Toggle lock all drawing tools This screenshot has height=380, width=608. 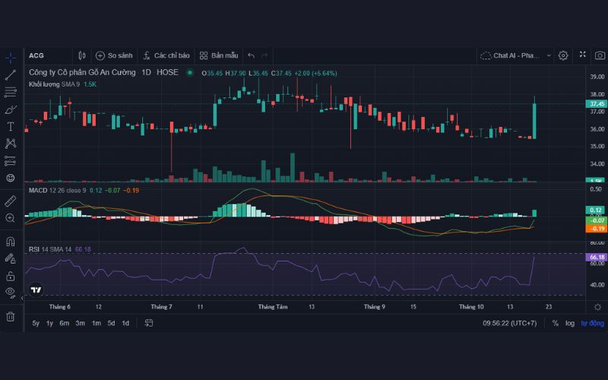[x=11, y=275]
